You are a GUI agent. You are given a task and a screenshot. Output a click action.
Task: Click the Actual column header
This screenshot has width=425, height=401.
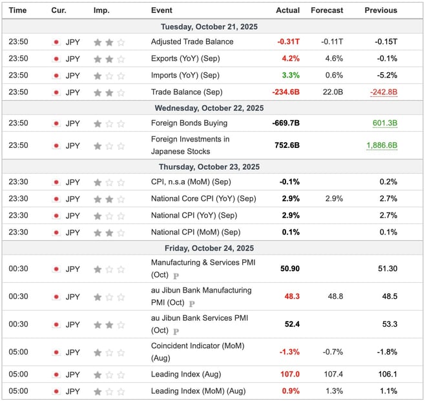click(x=287, y=10)
